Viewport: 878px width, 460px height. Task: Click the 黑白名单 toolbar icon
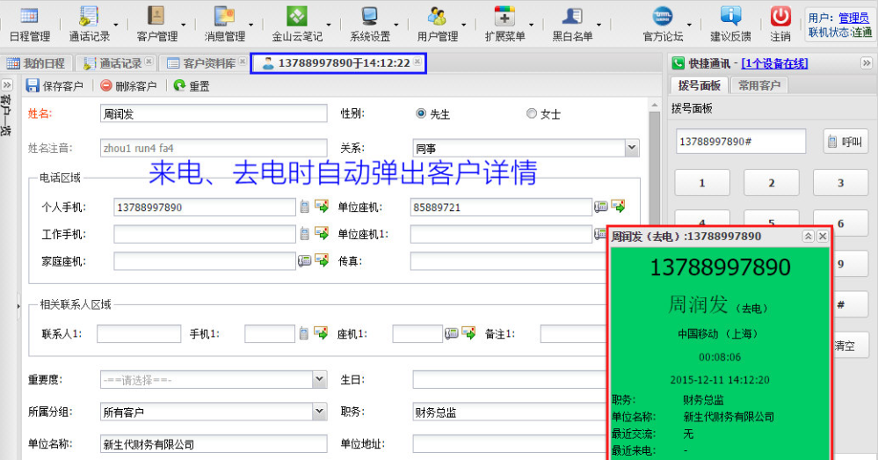[572, 17]
